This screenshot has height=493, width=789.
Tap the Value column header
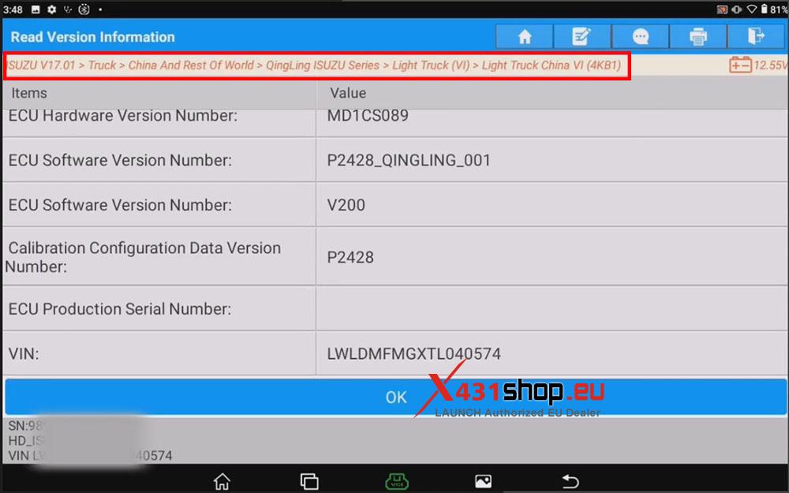(348, 93)
